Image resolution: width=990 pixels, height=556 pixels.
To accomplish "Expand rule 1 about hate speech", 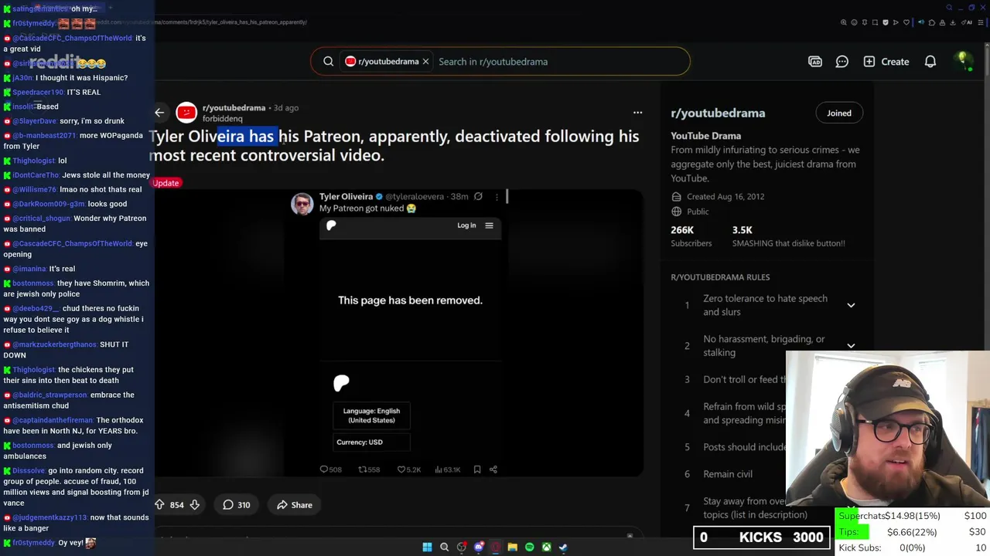I will click(x=851, y=305).
